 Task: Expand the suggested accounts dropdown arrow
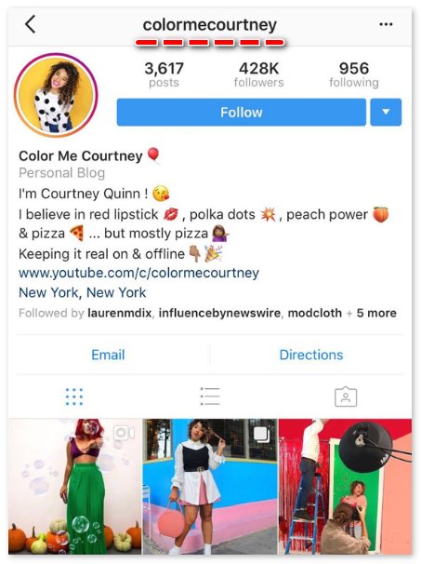pyautogui.click(x=386, y=113)
